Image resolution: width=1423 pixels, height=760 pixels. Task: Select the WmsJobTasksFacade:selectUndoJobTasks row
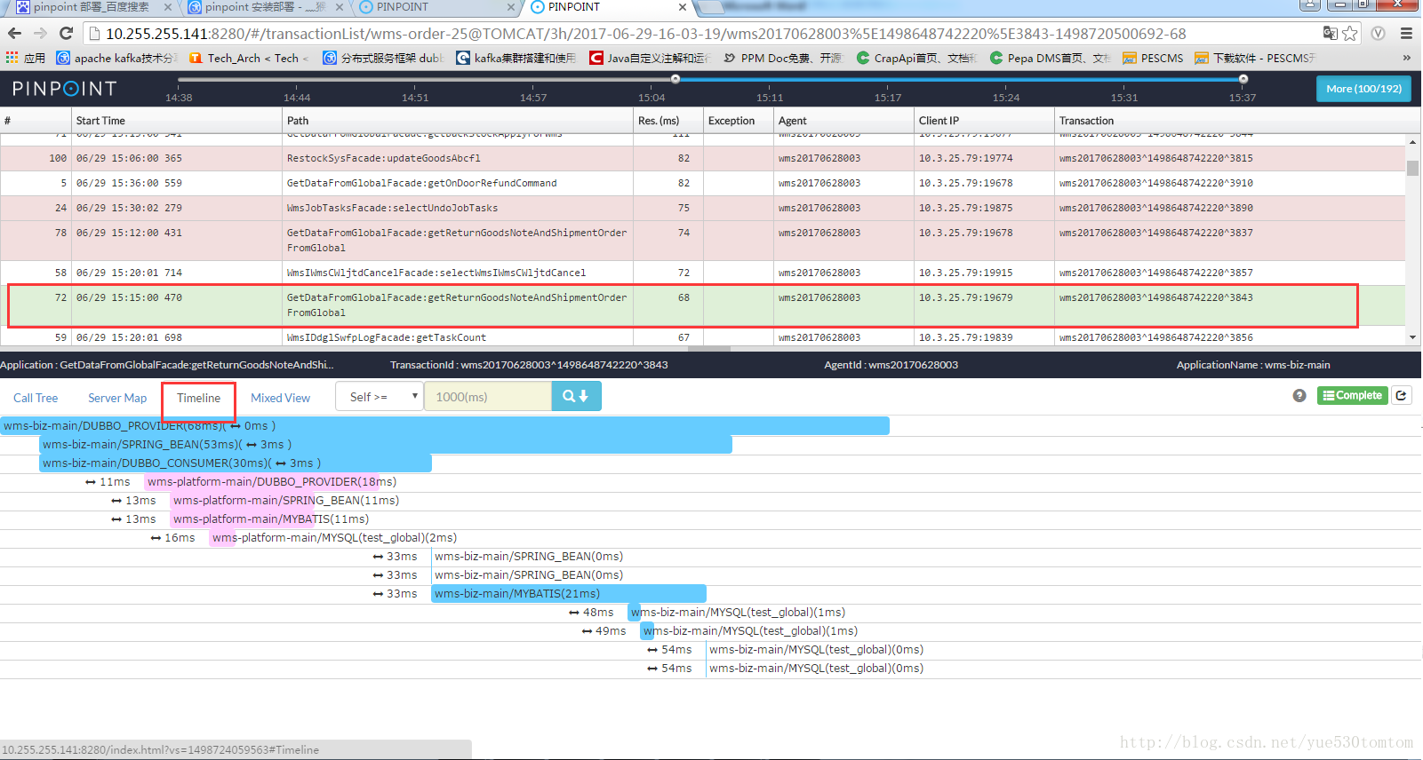pos(702,208)
